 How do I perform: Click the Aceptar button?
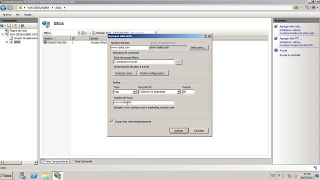coord(179,130)
